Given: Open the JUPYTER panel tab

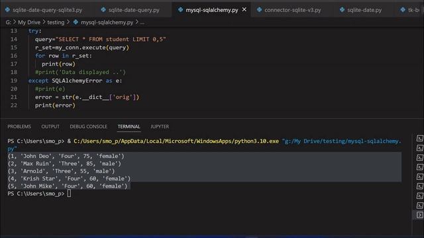Looking at the screenshot, I should [x=160, y=126].
